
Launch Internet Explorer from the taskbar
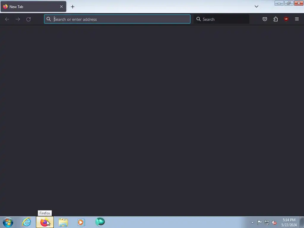(26, 222)
